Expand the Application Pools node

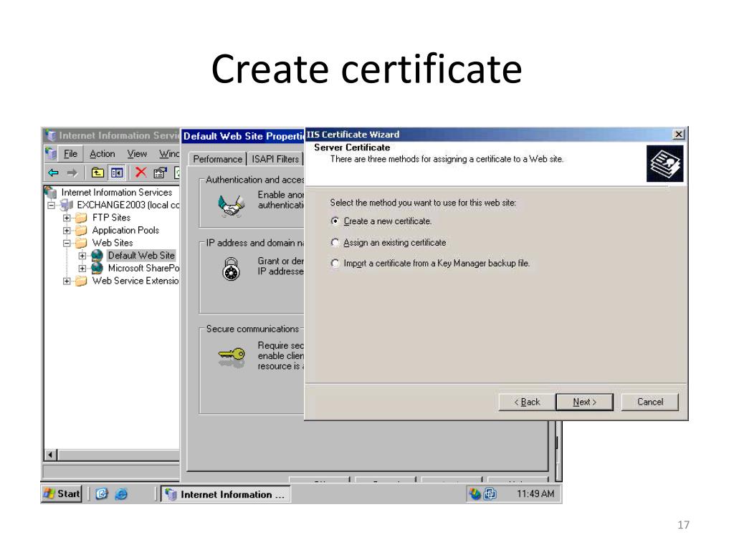[x=67, y=230]
